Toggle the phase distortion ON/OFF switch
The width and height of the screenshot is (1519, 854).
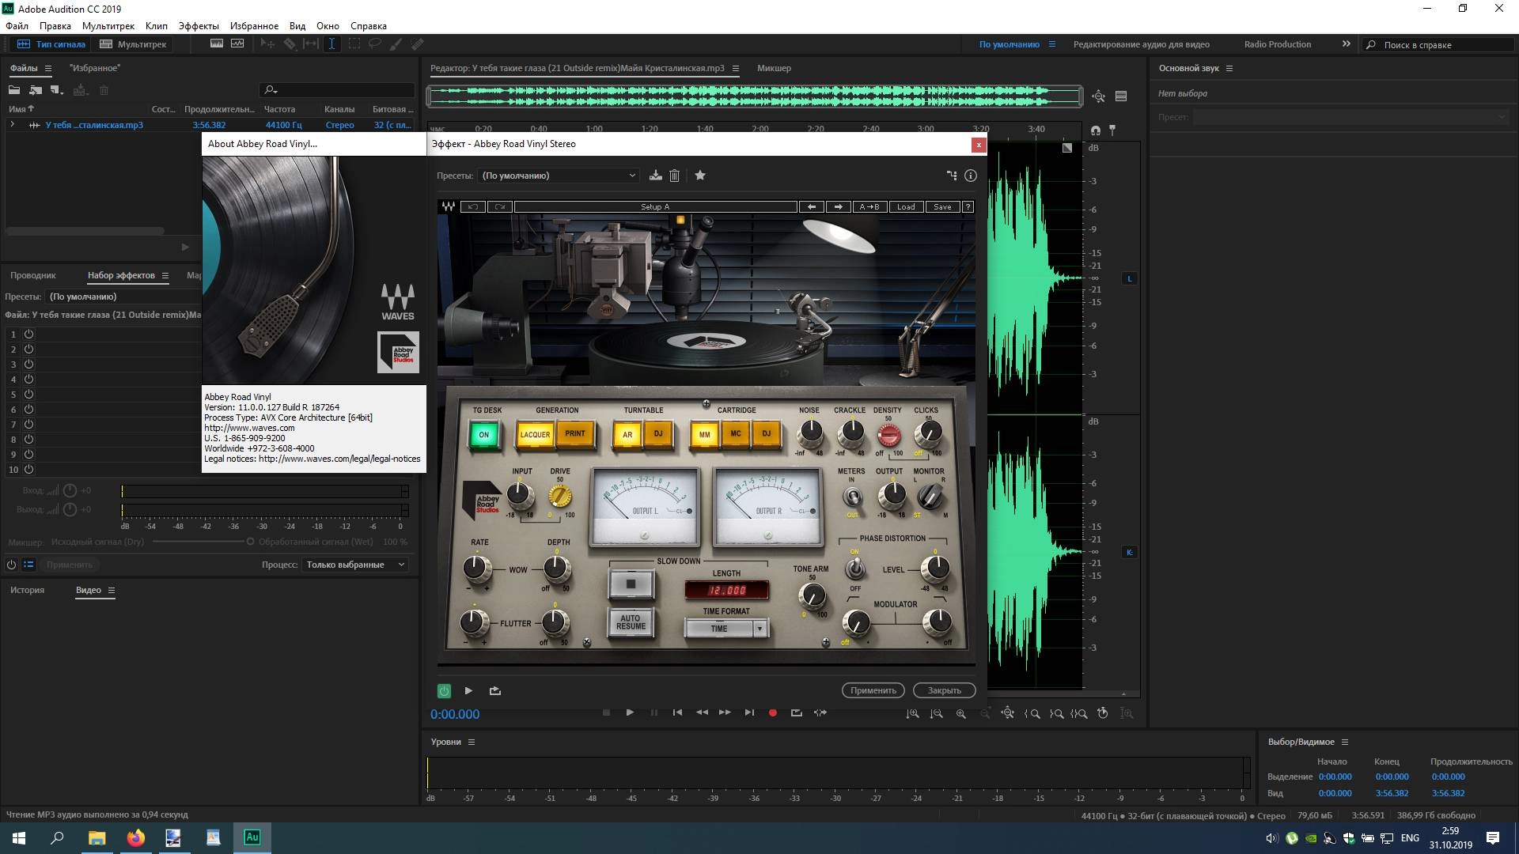point(855,569)
